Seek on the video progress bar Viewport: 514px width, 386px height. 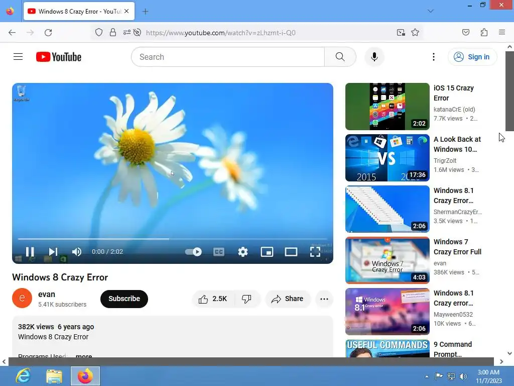click(173, 239)
